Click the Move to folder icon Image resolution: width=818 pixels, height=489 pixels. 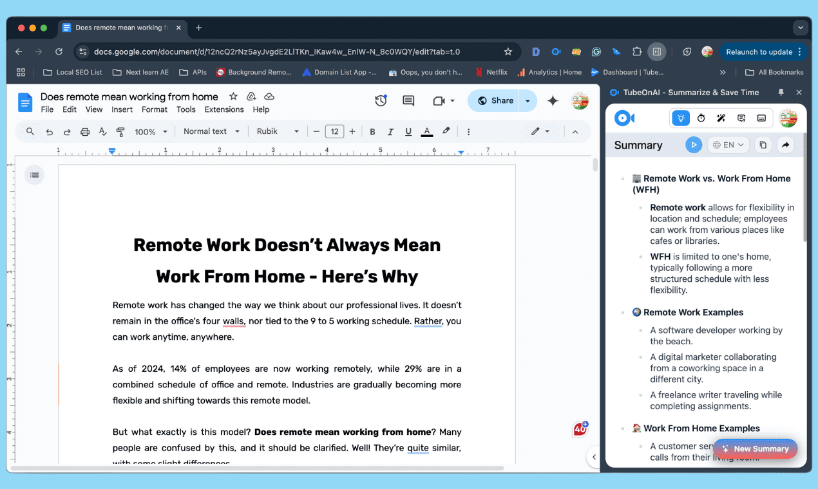click(x=251, y=97)
